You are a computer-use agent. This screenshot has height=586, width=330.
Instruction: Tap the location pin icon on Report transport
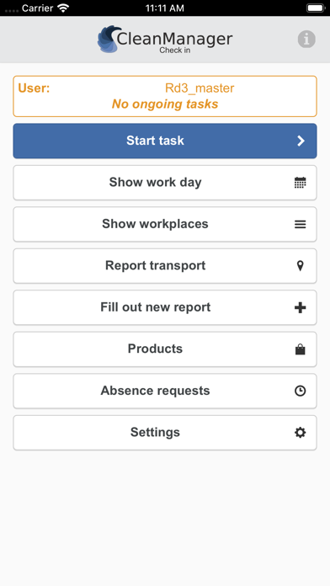(x=300, y=266)
